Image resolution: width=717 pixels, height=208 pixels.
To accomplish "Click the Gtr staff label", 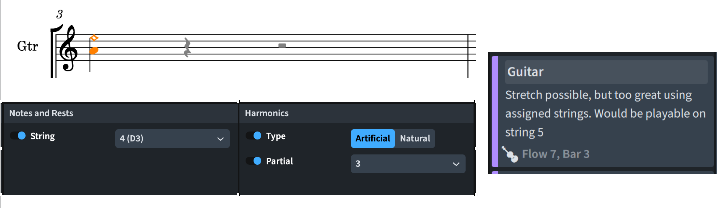I will coord(27,46).
